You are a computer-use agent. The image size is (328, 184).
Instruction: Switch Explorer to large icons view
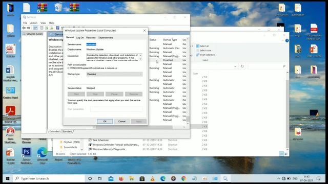(286, 154)
